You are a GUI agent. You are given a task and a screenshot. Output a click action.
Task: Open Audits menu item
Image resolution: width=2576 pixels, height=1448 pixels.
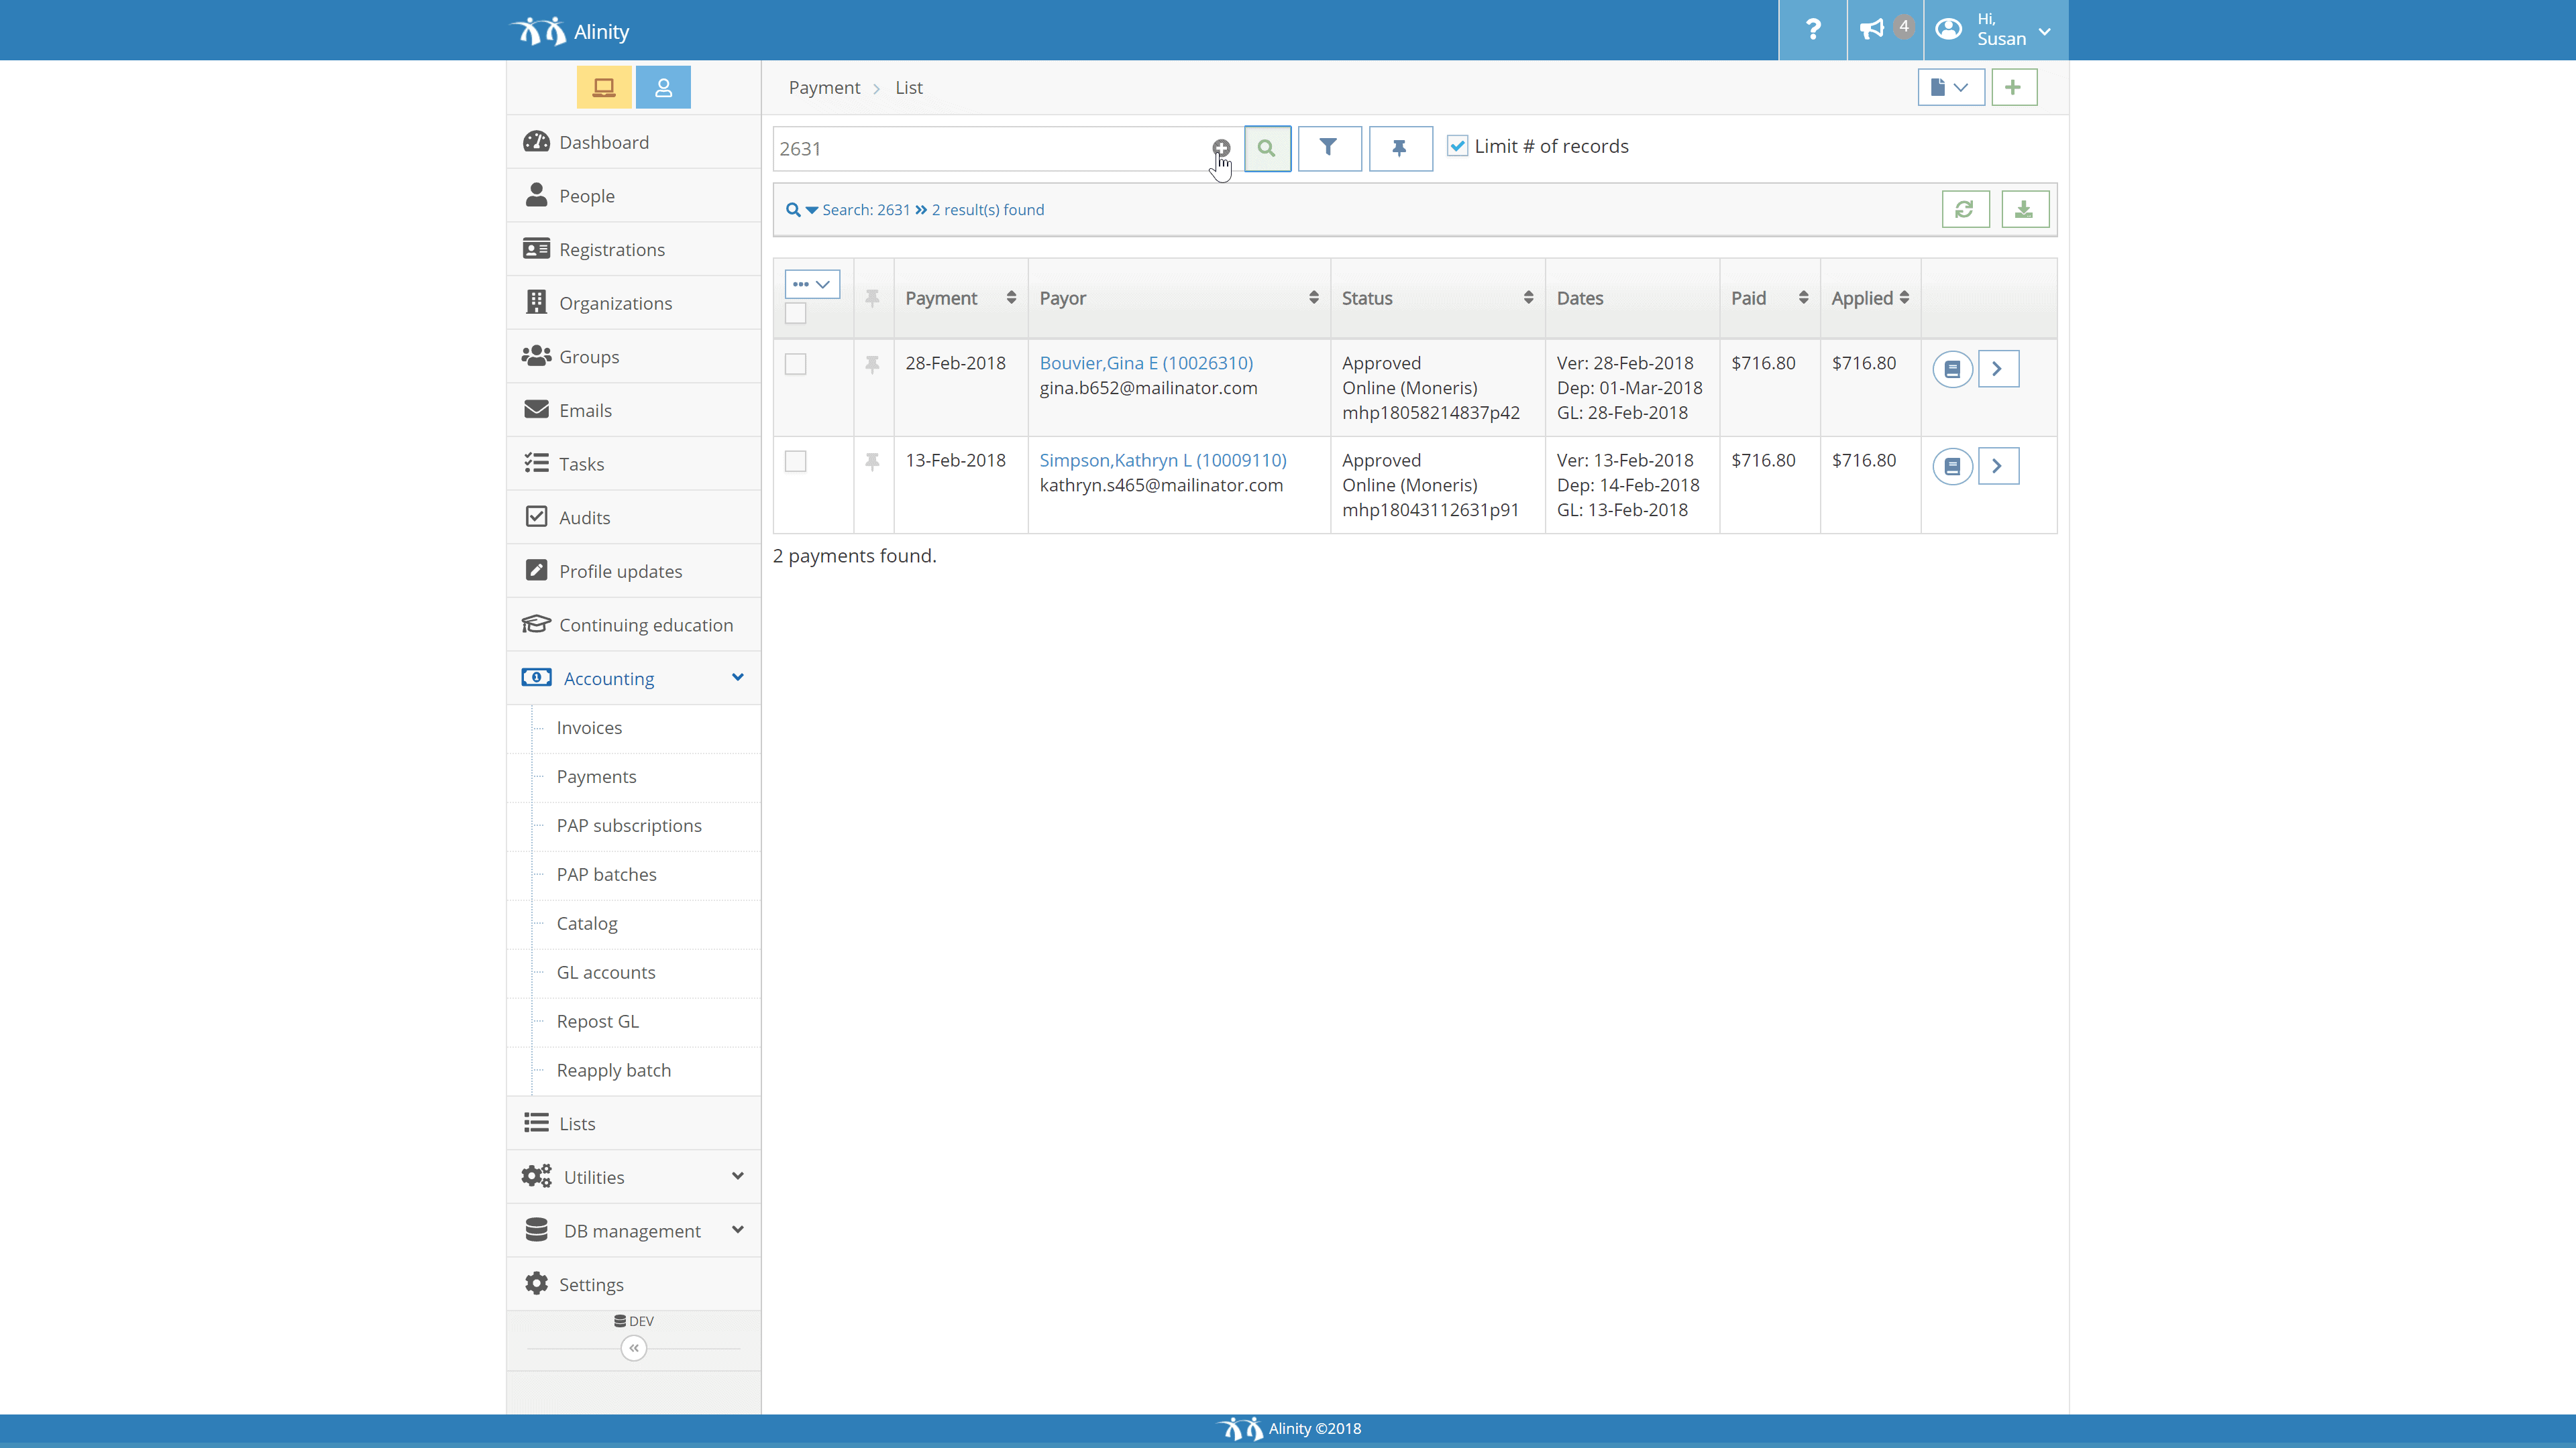pyautogui.click(x=634, y=519)
